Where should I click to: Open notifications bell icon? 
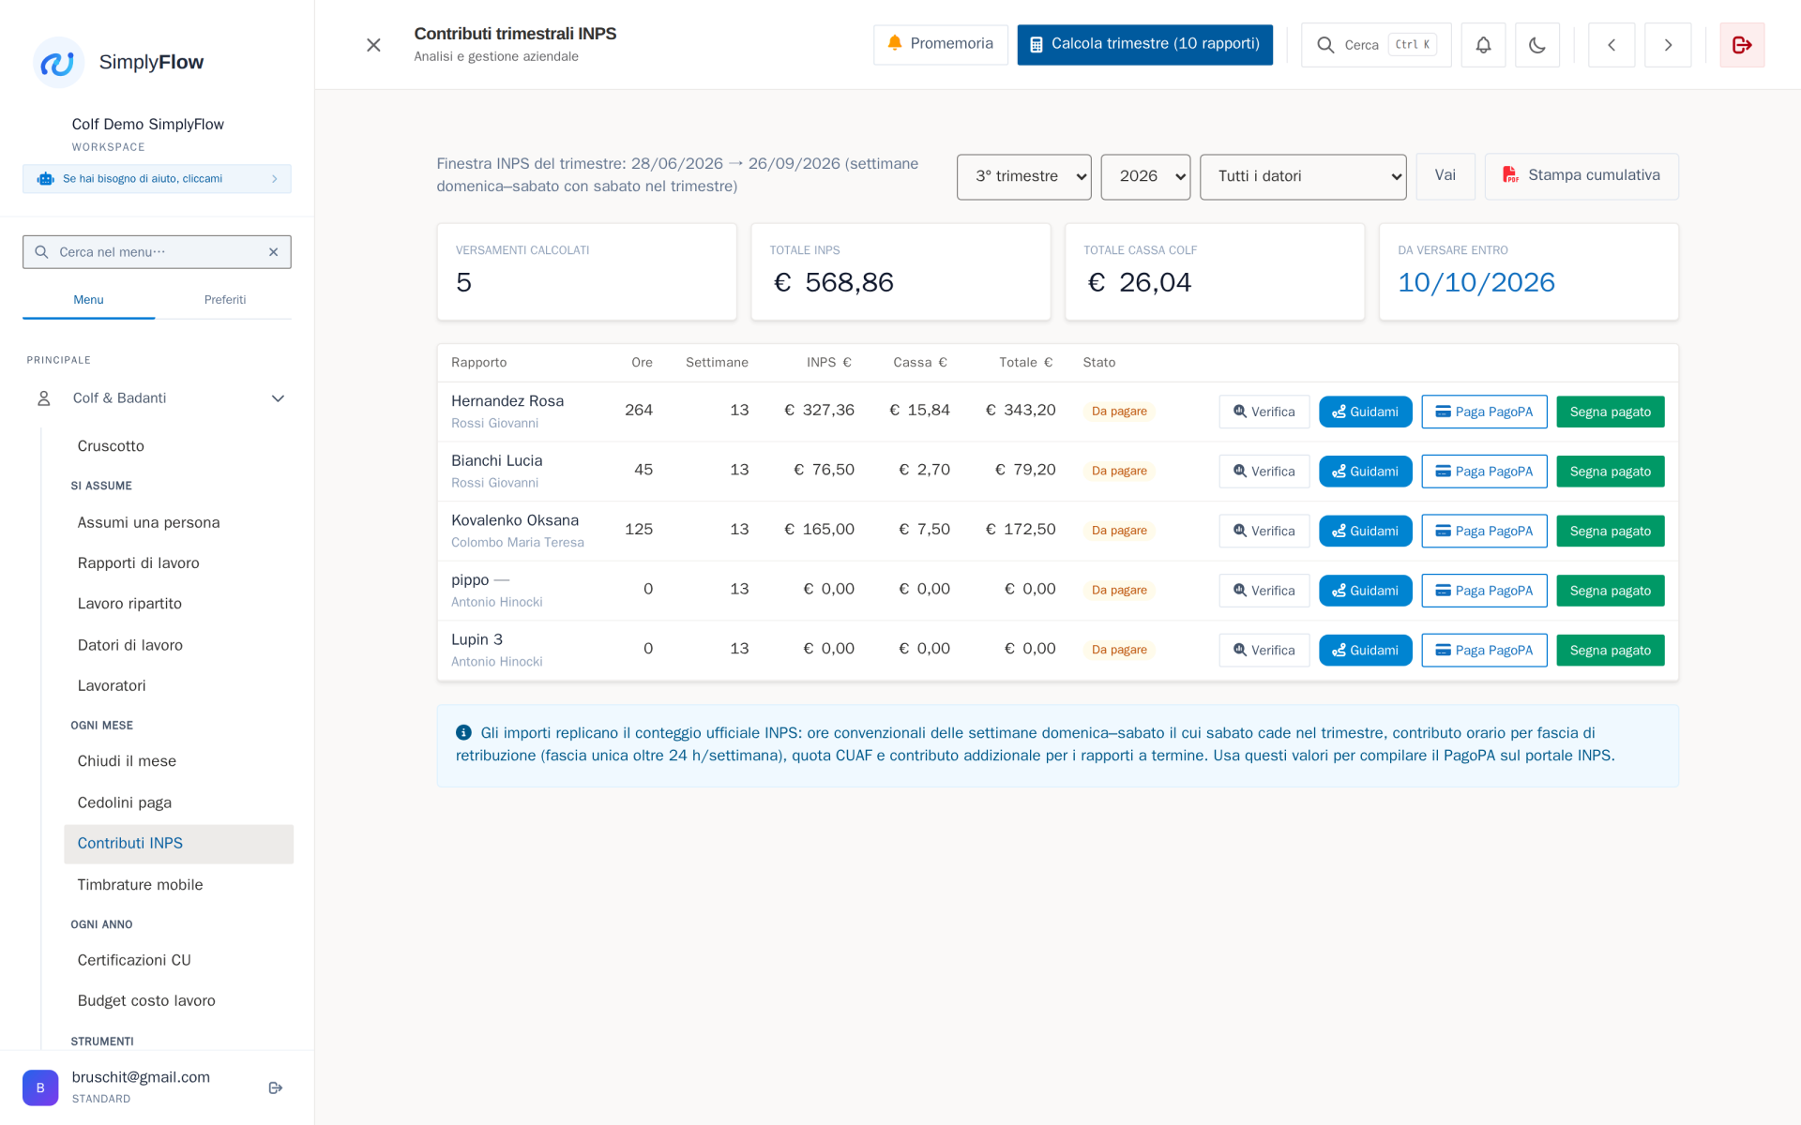pyautogui.click(x=1483, y=45)
